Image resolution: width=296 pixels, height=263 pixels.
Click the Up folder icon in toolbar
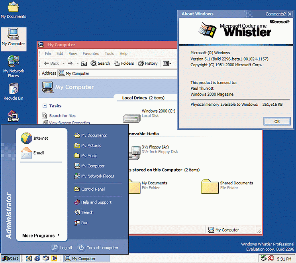coord(84,63)
